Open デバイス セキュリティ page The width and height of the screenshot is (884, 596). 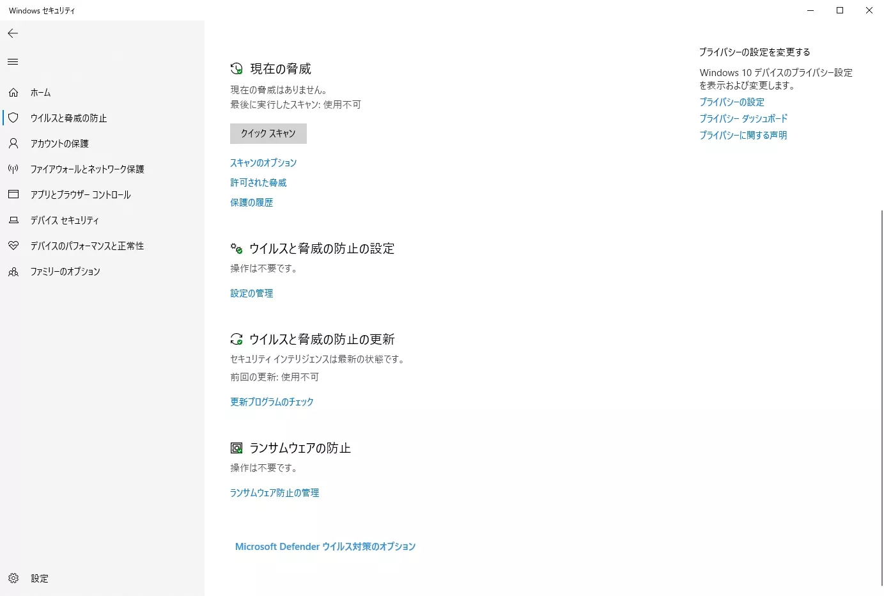[x=65, y=221]
